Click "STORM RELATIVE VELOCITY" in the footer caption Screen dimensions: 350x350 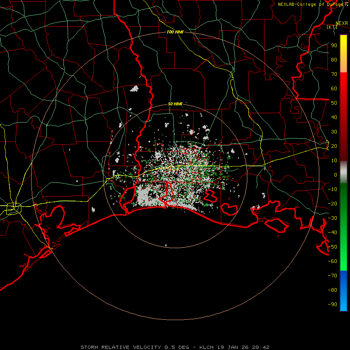pos(121,347)
